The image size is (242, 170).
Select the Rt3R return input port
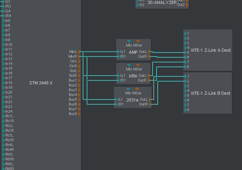click(4, 140)
